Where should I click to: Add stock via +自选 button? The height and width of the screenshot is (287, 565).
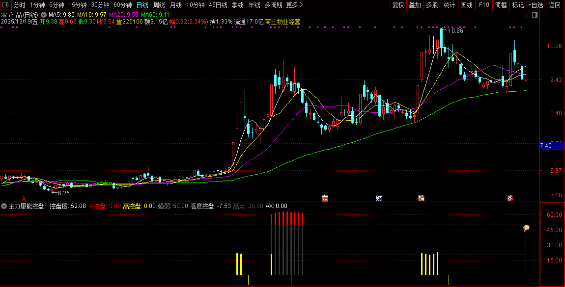[x=536, y=5]
